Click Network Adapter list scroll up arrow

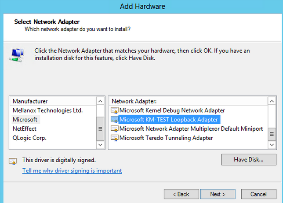click(x=272, y=101)
